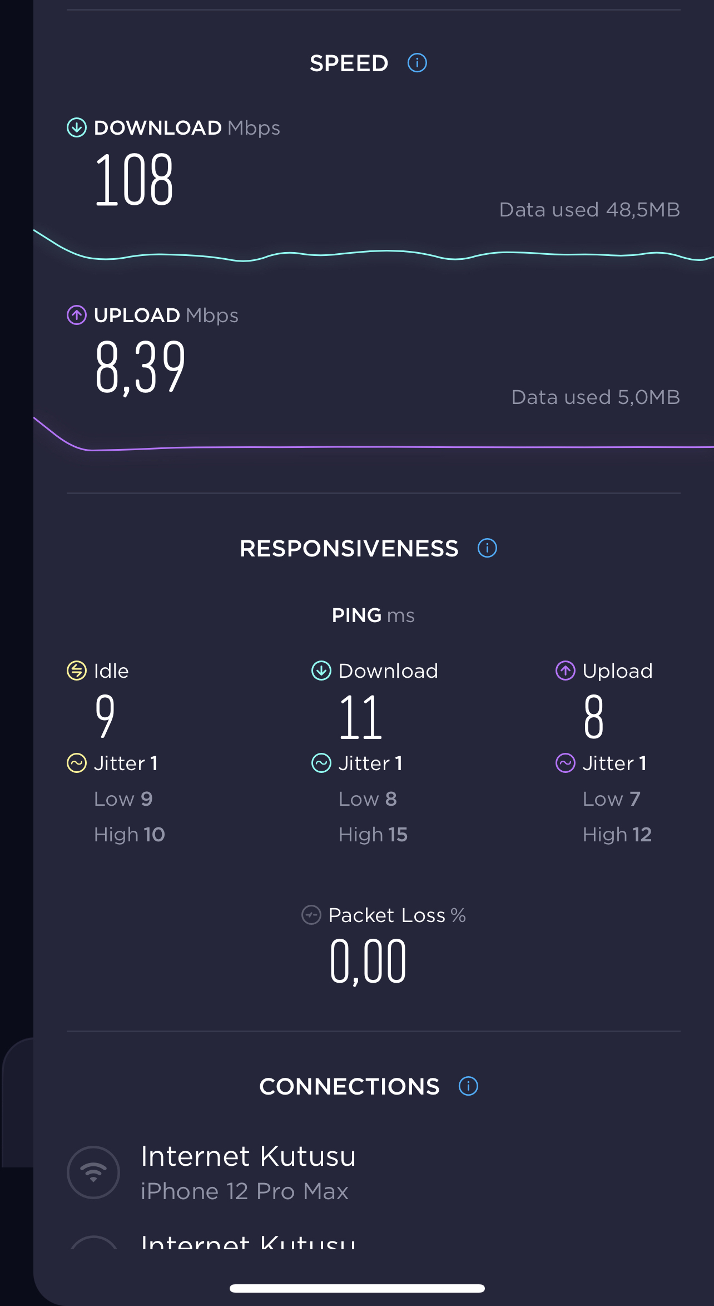Tap the home indicator bar at bottom
Viewport: 714px width, 1306px height.
[x=357, y=1288]
